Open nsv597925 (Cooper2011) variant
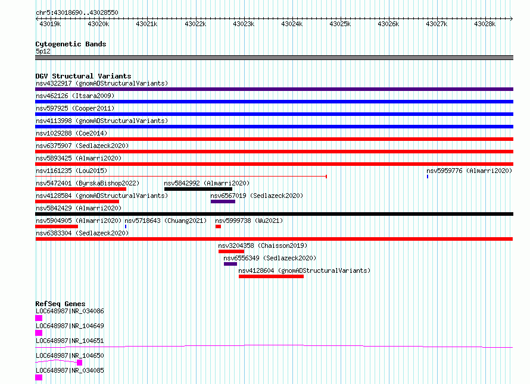The image size is (530, 384). coord(75,108)
